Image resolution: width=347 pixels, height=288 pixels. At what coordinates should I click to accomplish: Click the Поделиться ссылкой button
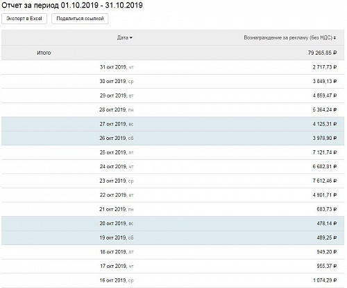click(x=80, y=19)
